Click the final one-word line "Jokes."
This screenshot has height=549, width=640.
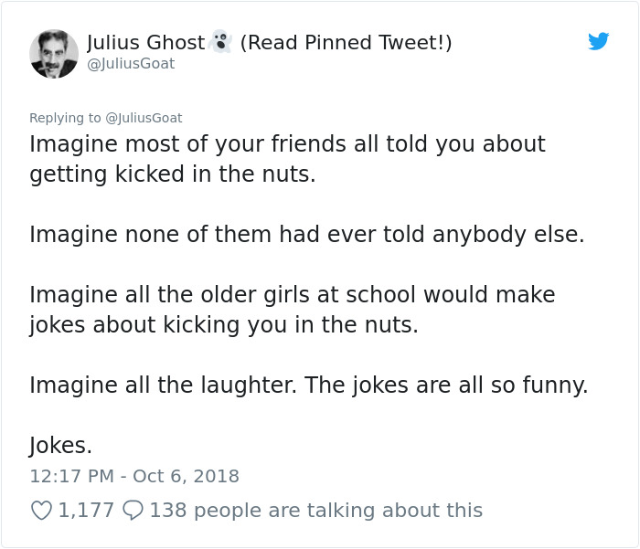coord(61,446)
